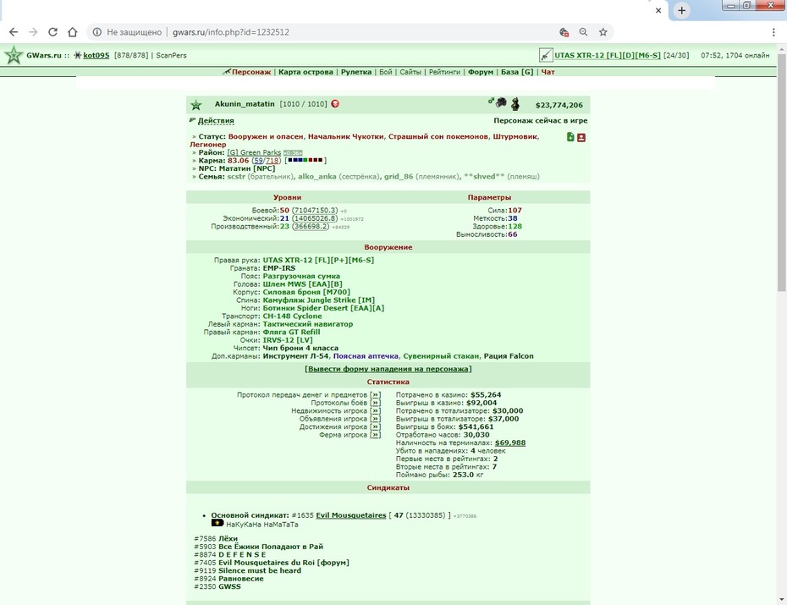Click karma value 59 link
This screenshot has width=787, height=605.
click(x=258, y=161)
